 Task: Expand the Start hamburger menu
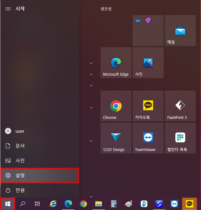[x=8, y=9]
